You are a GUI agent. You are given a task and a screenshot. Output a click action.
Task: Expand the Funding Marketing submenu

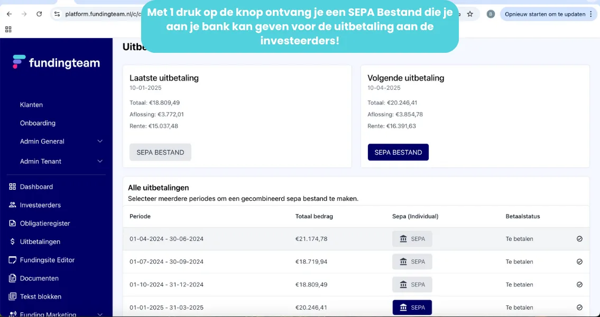point(100,314)
